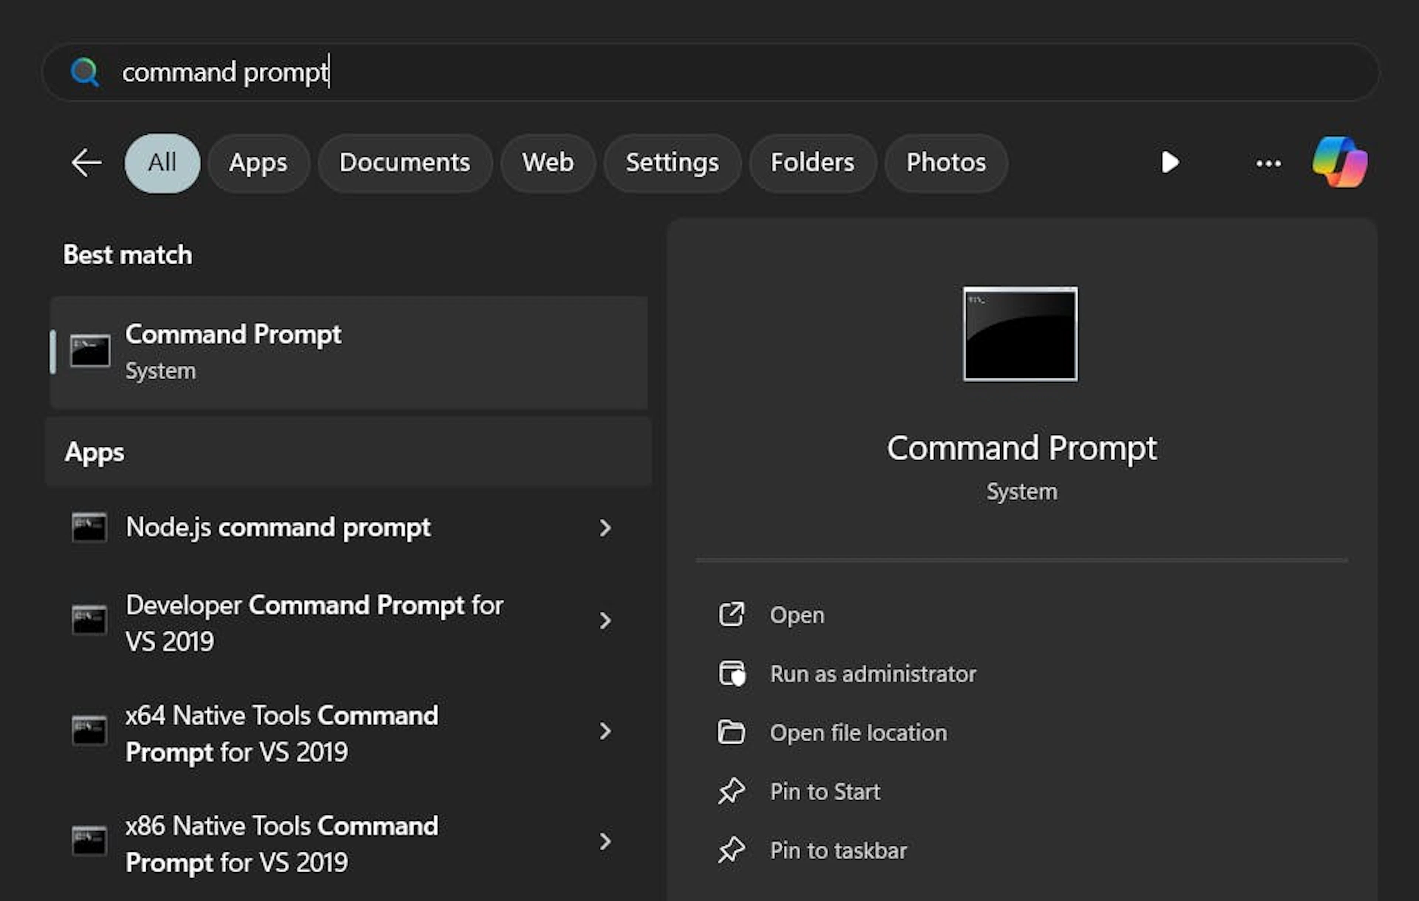Switch to the Photos filter tab

point(946,163)
